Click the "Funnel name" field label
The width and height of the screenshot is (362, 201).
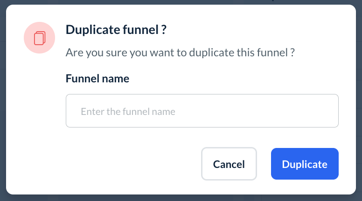coord(97,79)
